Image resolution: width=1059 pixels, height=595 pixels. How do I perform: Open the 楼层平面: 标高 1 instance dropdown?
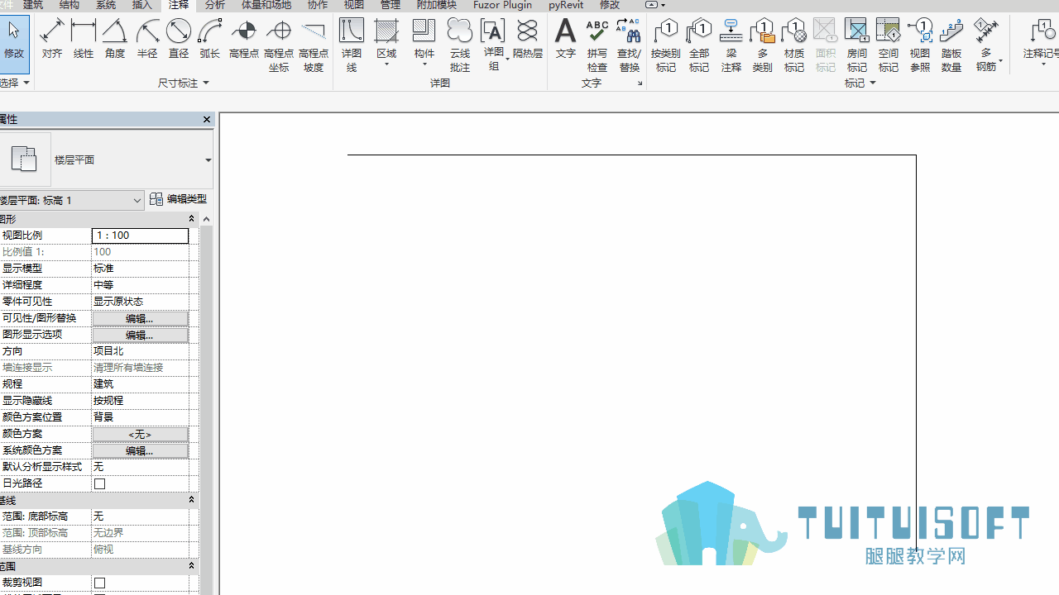[72, 200]
